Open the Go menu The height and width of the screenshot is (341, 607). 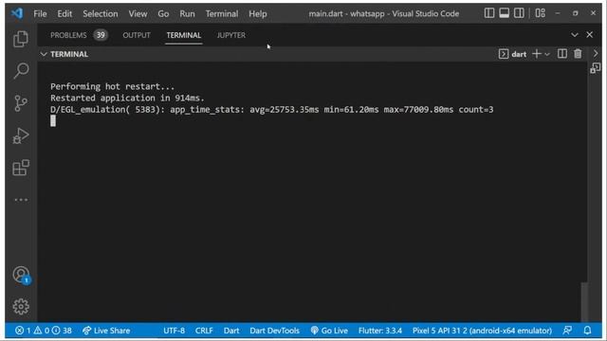coord(163,13)
